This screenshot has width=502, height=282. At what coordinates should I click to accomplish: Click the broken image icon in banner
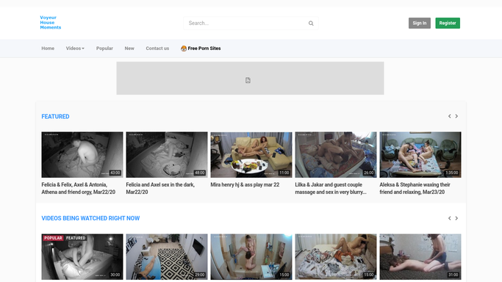pyautogui.click(x=248, y=80)
